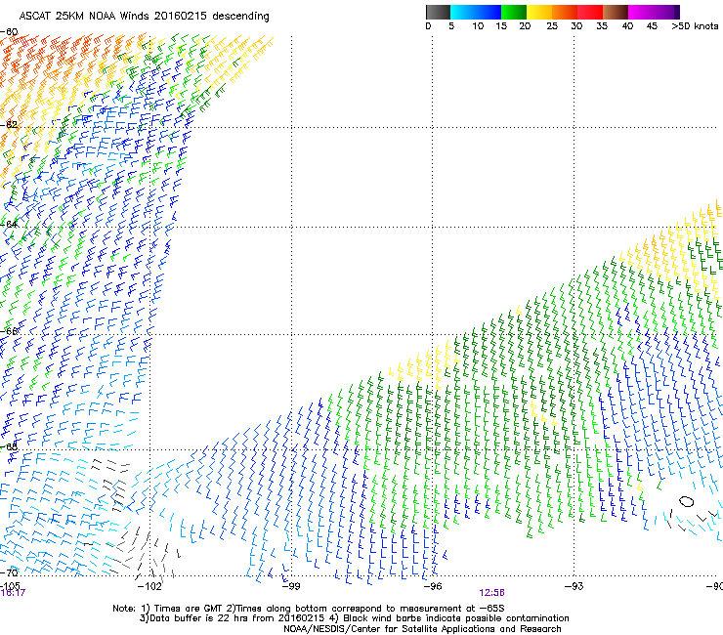Click the yellow 20-25 knots color band

539,12
